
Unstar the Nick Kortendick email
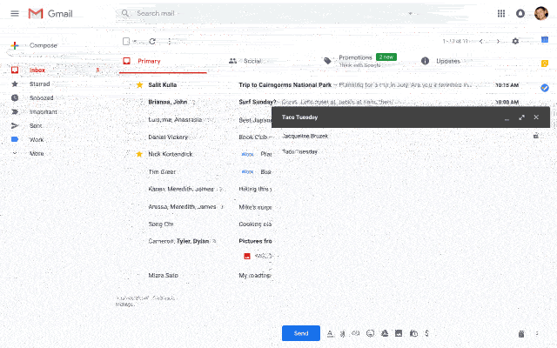click(139, 154)
